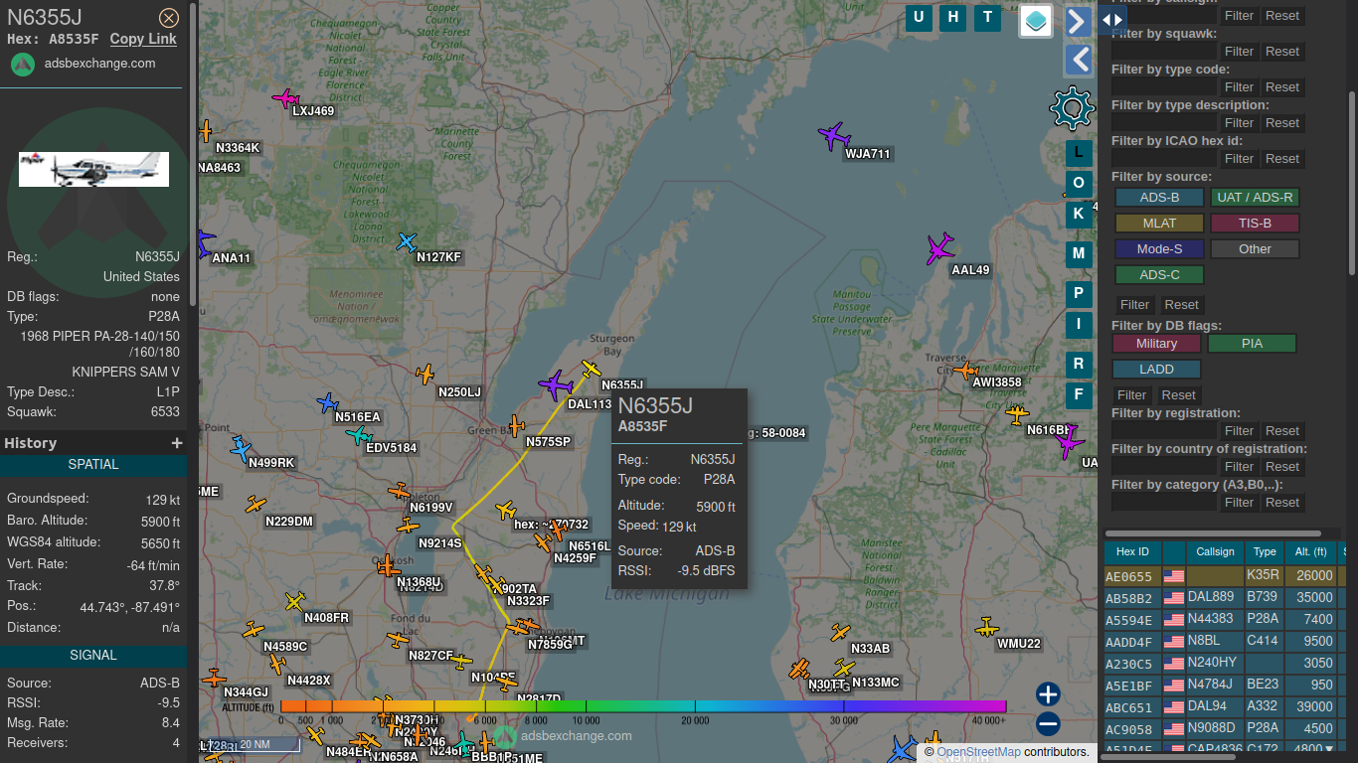Click the F map option button

1079,394
